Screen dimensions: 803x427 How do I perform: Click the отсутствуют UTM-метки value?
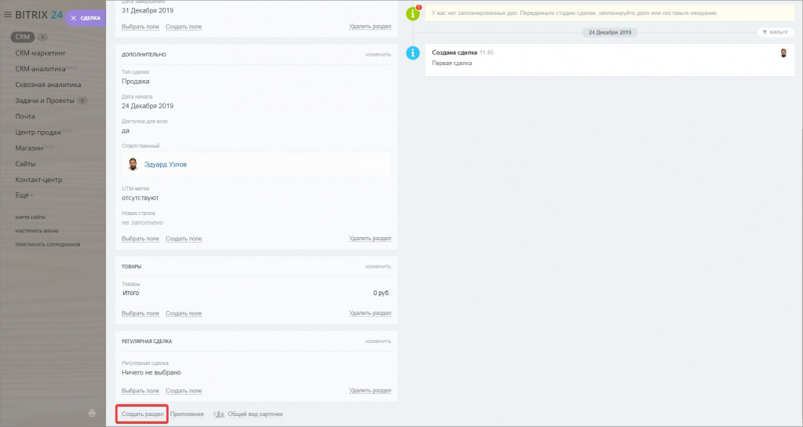(141, 198)
